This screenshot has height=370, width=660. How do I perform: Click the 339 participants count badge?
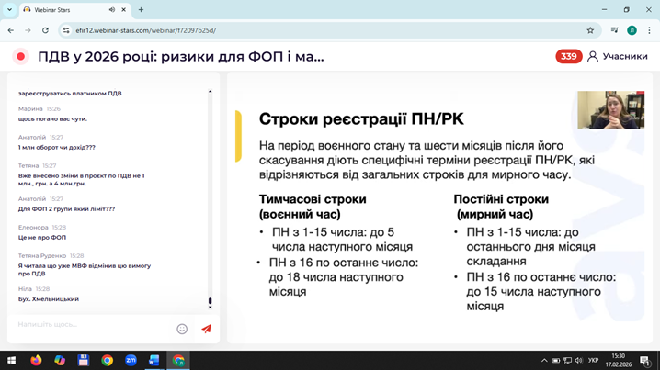pos(569,56)
